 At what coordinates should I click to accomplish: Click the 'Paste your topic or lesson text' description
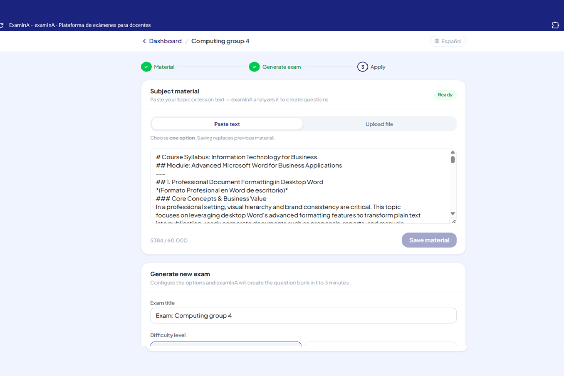tap(239, 100)
